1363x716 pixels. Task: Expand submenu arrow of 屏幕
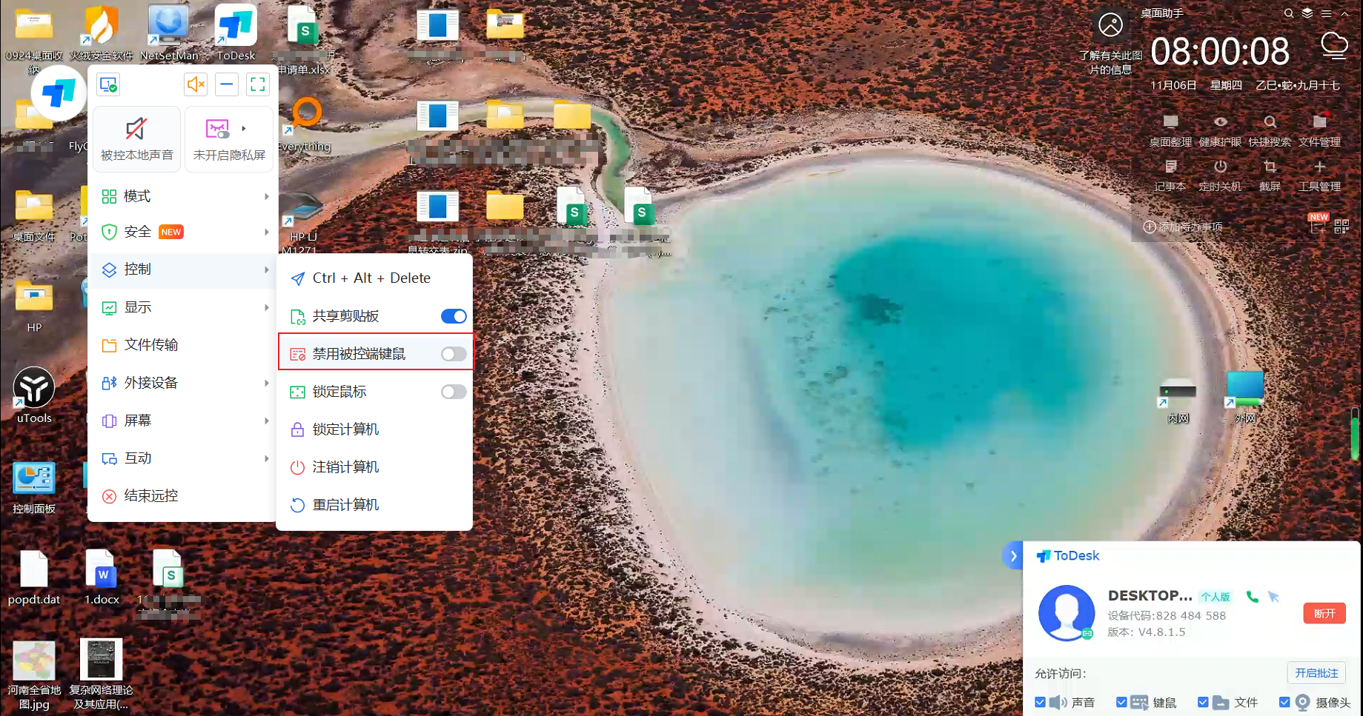(x=266, y=421)
